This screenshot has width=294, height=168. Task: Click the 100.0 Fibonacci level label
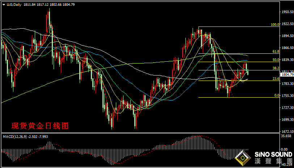click(x=275, y=25)
